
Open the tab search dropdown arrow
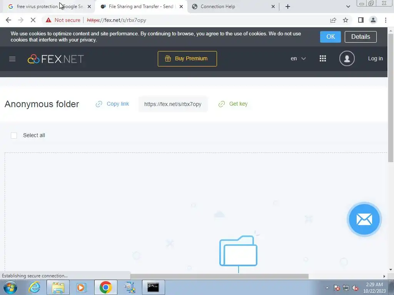coord(348,7)
